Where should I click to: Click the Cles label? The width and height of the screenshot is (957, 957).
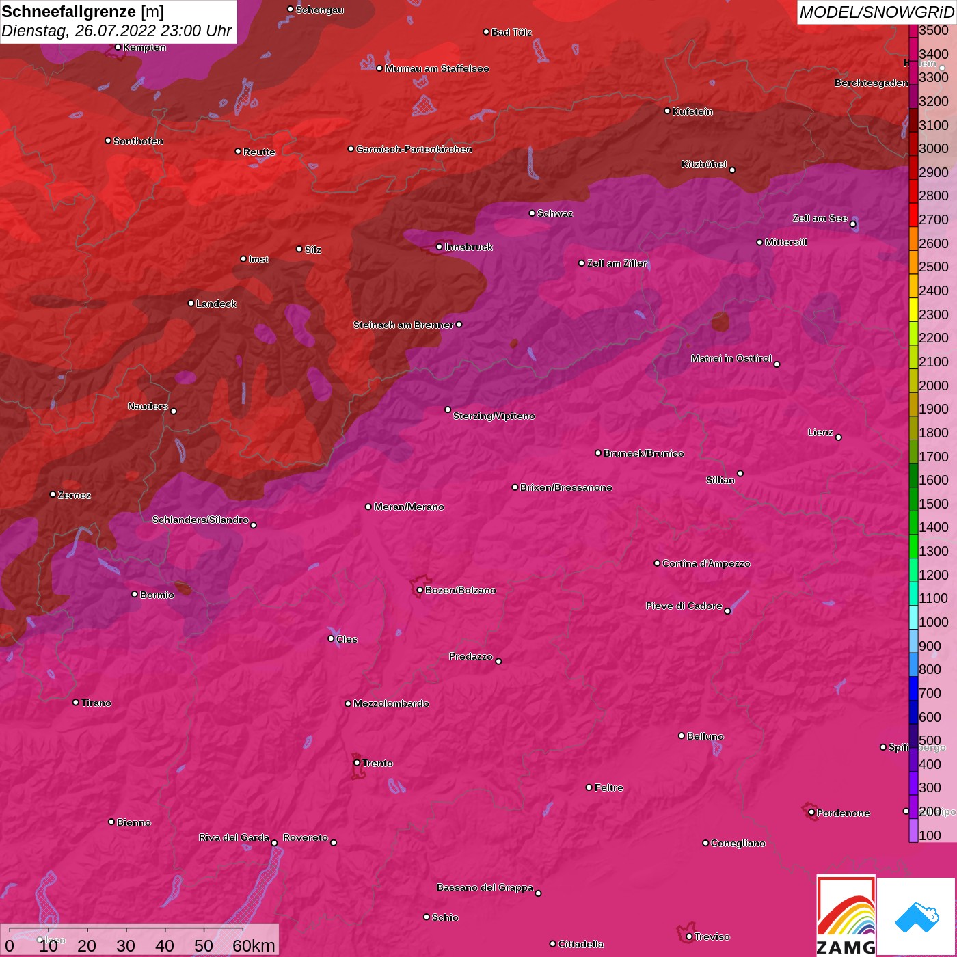pyautogui.click(x=347, y=639)
